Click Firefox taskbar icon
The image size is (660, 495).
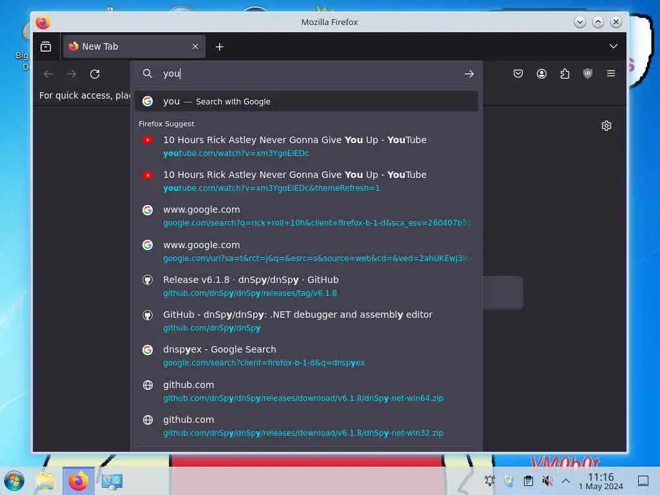click(78, 481)
